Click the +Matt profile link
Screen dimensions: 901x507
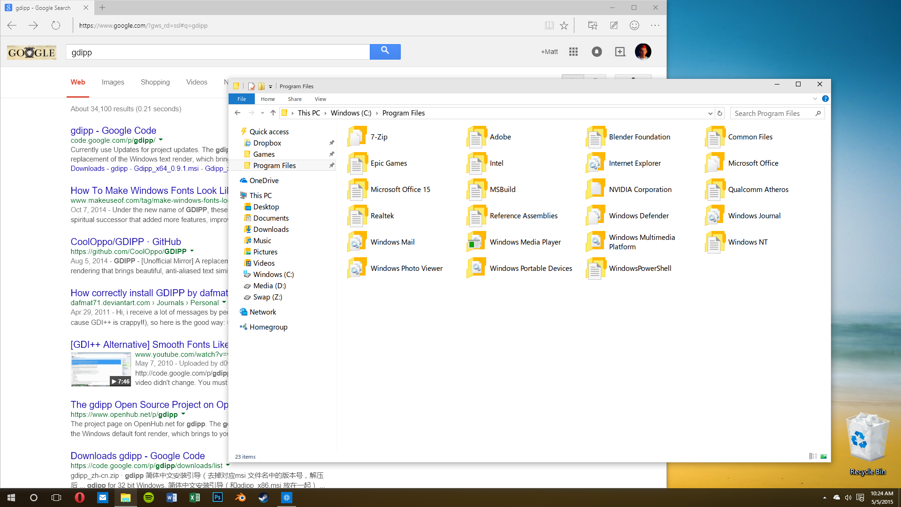tap(549, 52)
